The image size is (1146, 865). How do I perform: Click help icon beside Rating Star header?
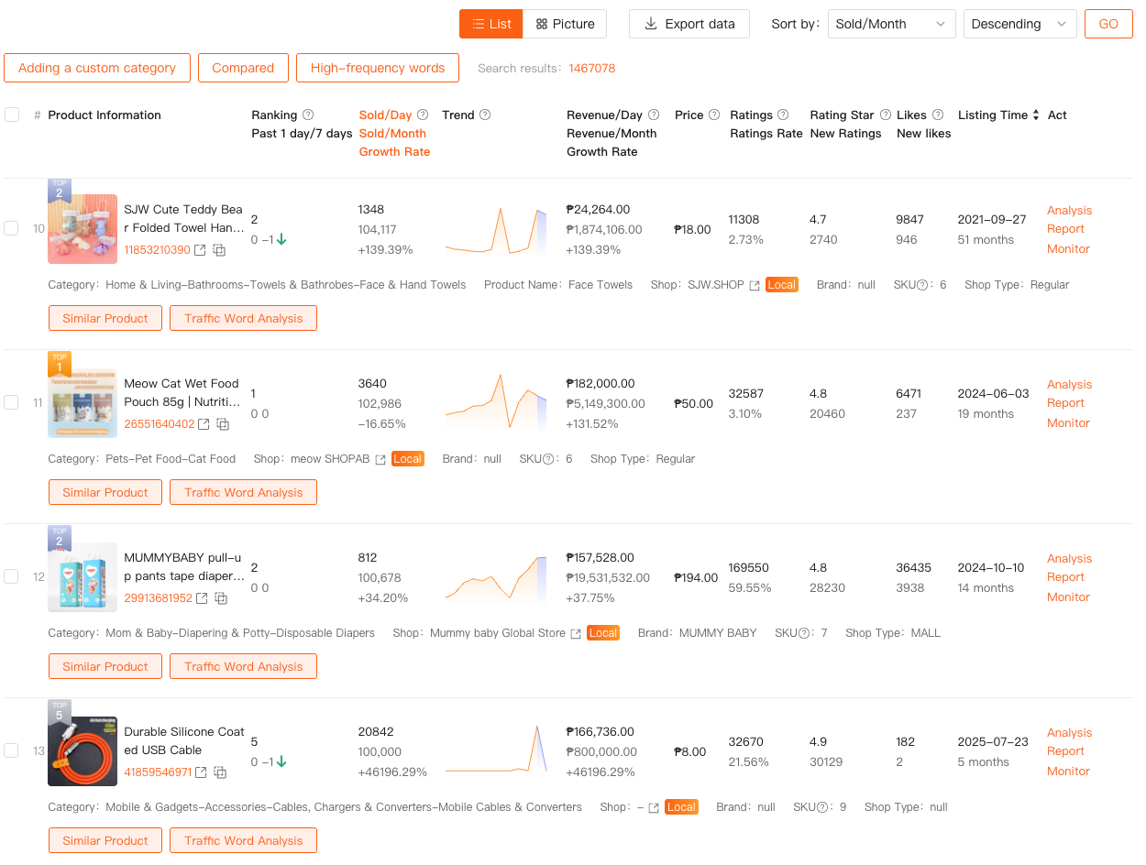coord(886,115)
